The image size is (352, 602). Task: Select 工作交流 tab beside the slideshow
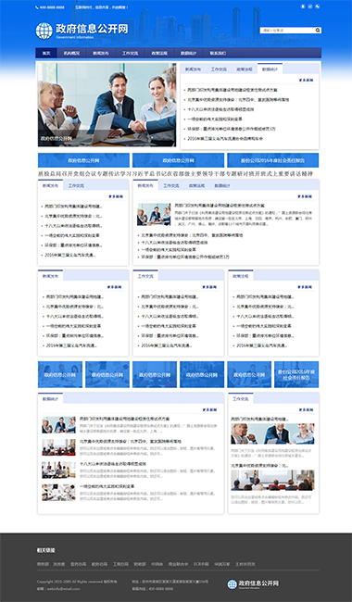tap(219, 69)
